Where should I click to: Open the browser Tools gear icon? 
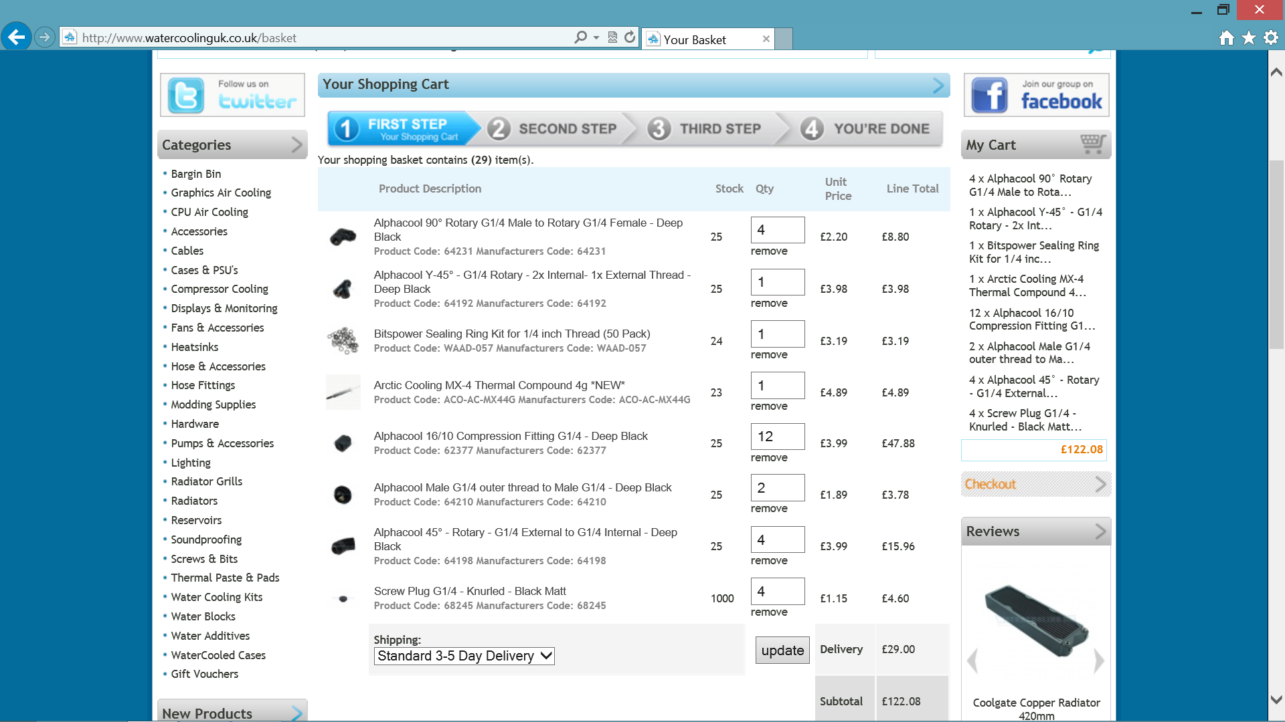pyautogui.click(x=1271, y=38)
